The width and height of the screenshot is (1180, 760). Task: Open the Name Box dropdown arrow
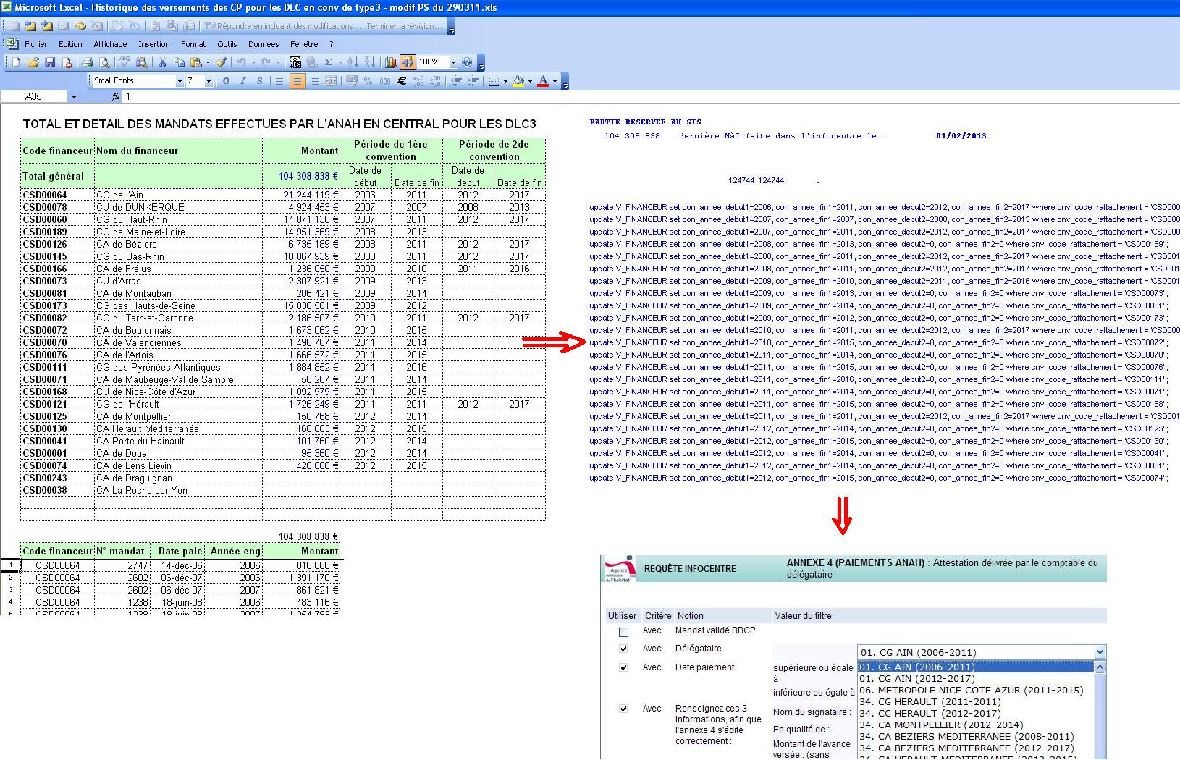coord(74,96)
